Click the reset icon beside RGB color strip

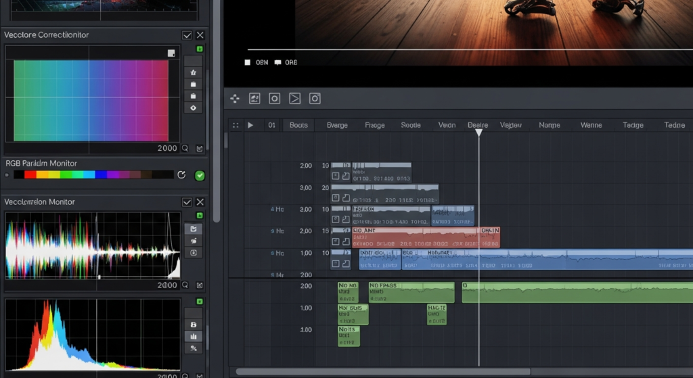click(x=181, y=175)
